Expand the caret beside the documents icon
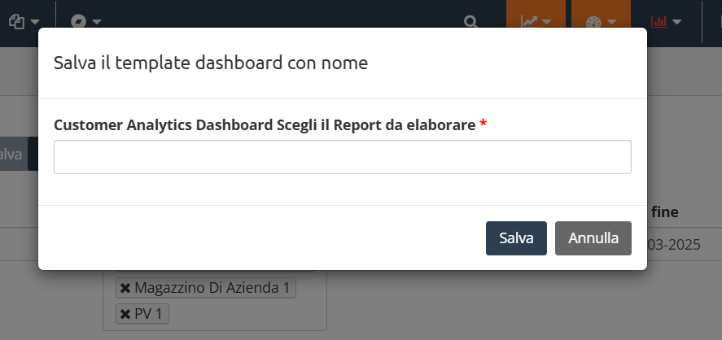 (x=35, y=22)
